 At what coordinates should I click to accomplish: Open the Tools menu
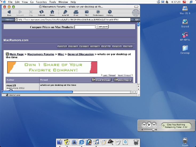(53, 2)
